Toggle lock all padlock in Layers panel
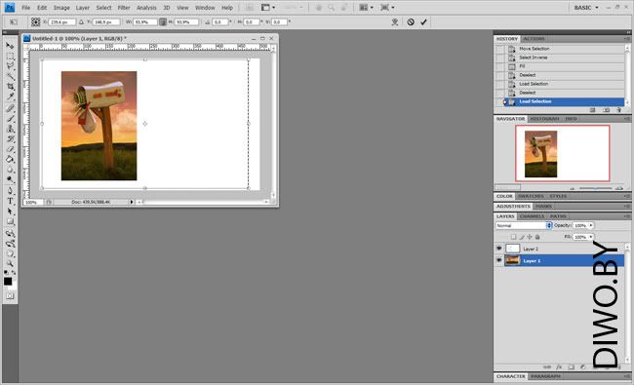This screenshot has height=385, width=634. [x=537, y=237]
